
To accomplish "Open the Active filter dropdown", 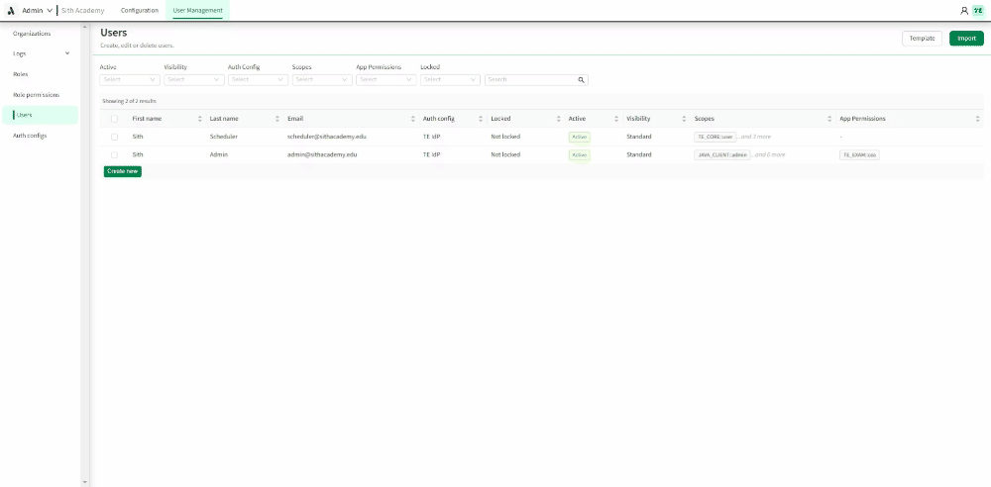I will pyautogui.click(x=130, y=80).
